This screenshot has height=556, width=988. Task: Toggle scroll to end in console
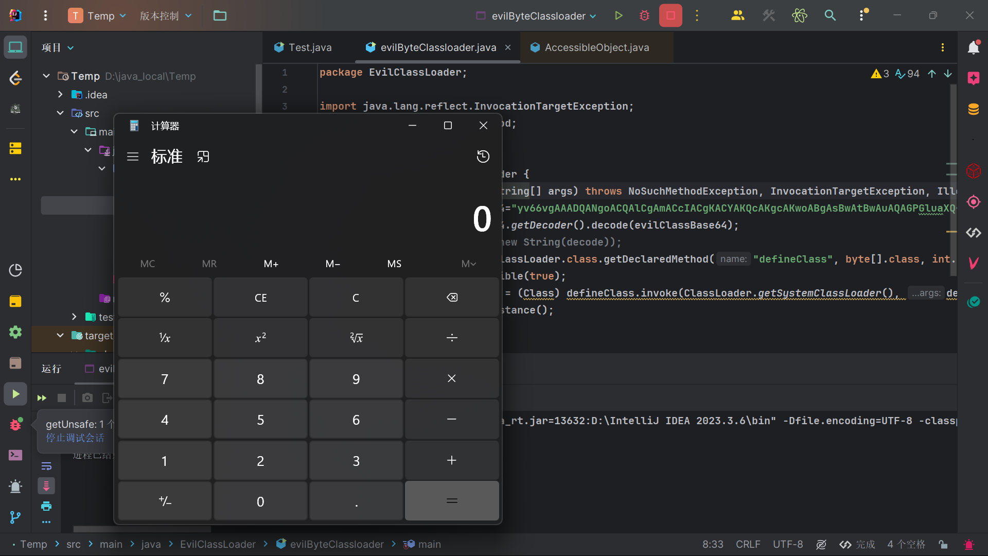pos(46,486)
